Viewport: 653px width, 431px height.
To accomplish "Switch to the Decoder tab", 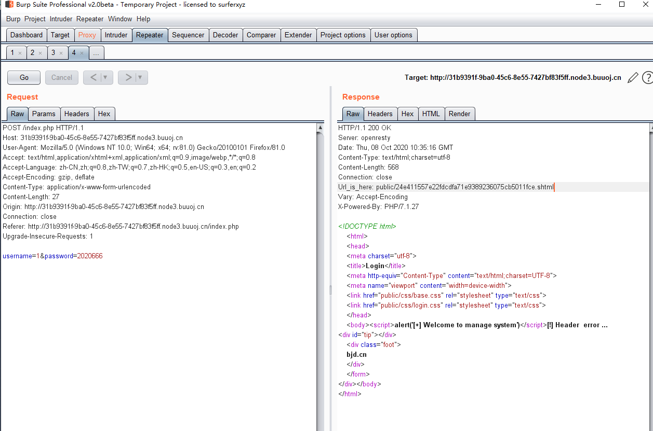I will click(x=225, y=35).
